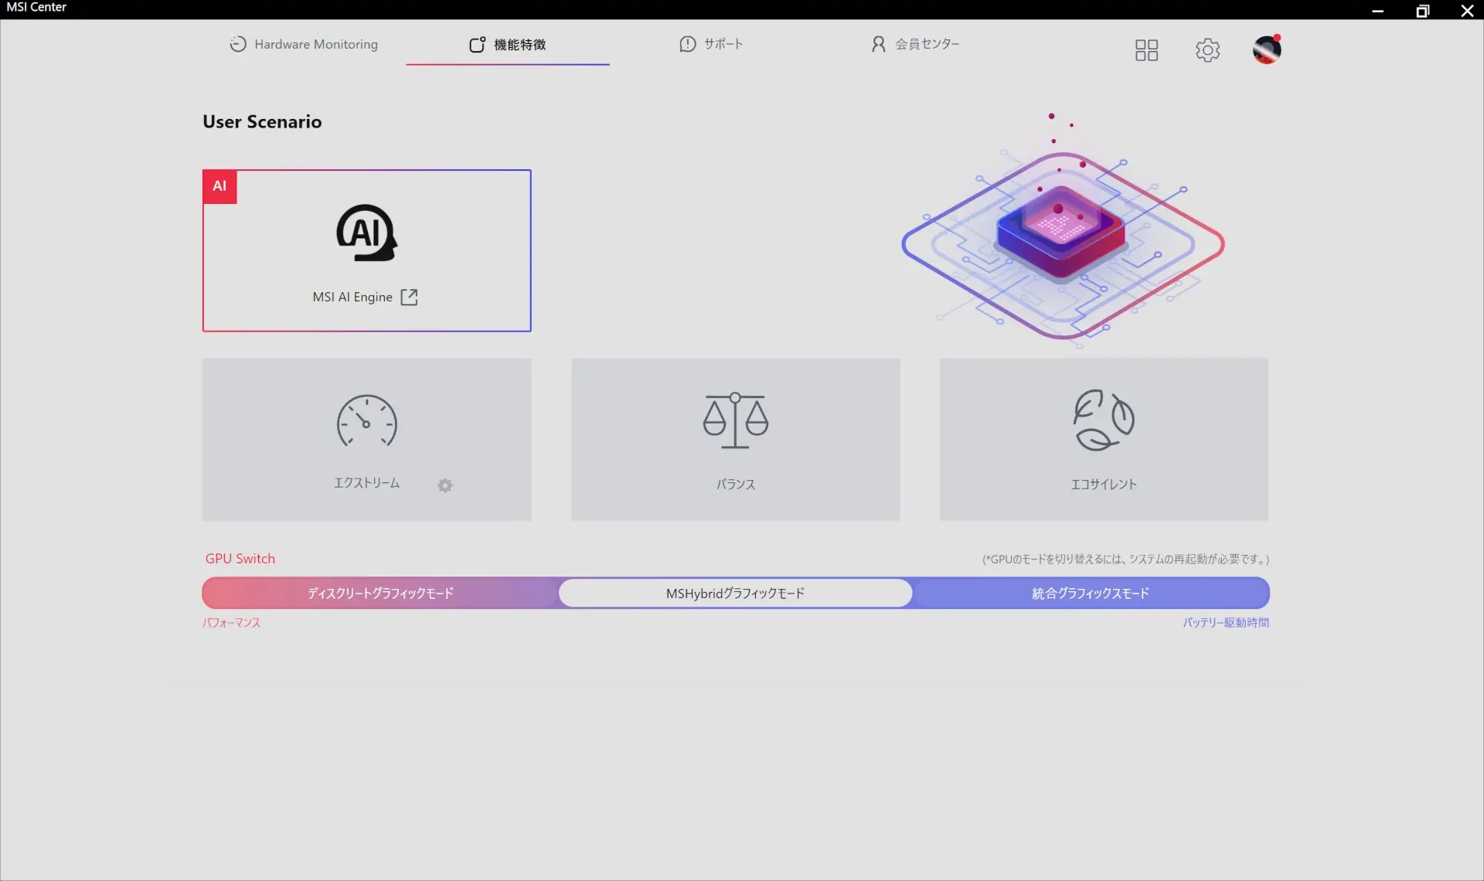Open the サポート tab
1484x881 pixels.
[x=711, y=45]
